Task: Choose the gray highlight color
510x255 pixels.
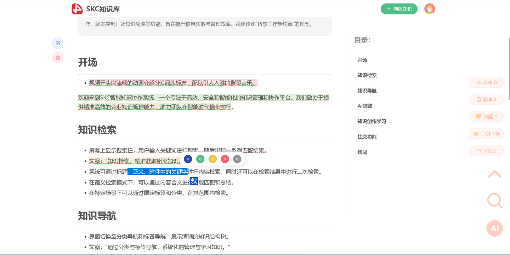Action: click(x=237, y=159)
